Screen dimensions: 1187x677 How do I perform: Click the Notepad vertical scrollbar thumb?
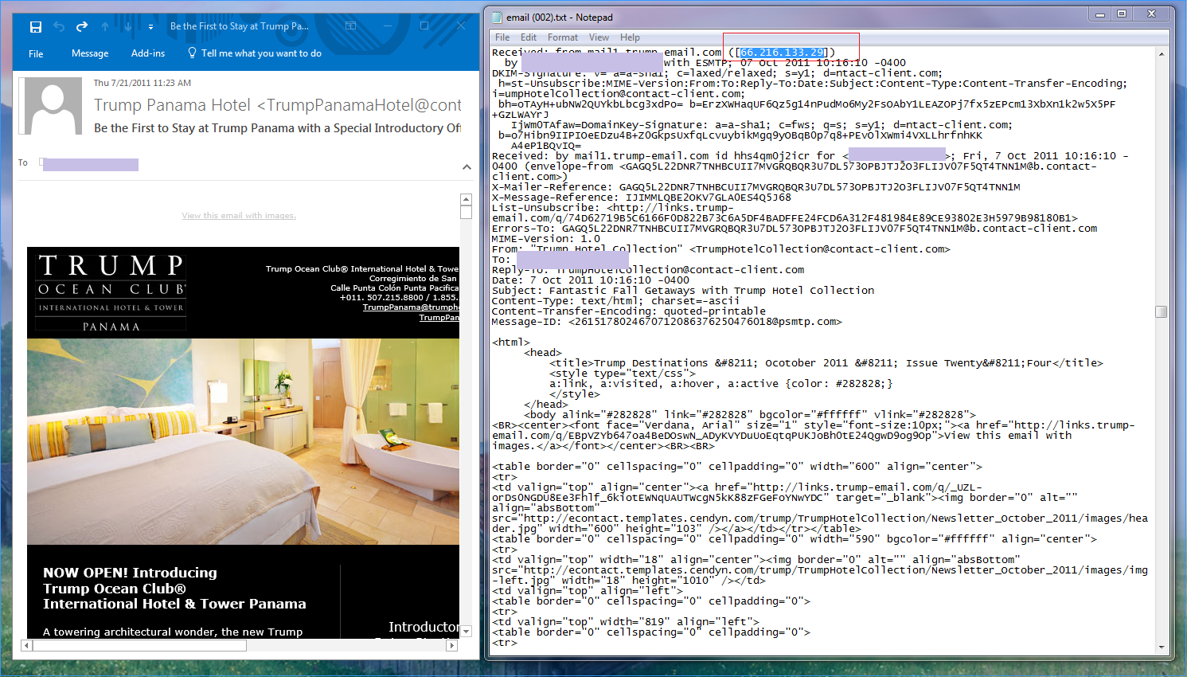(x=1162, y=311)
